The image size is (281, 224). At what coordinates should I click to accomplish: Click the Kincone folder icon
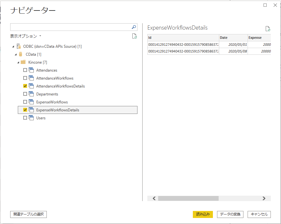click(23, 62)
